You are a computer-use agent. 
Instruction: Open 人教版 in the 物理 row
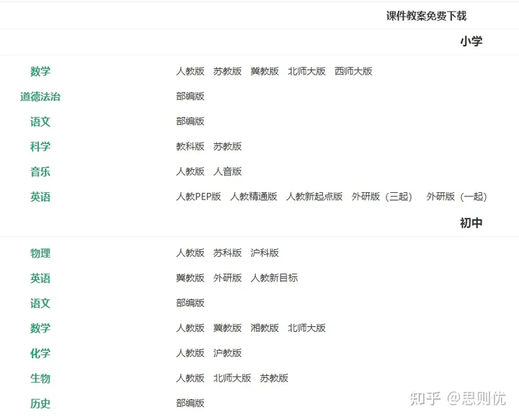pyautogui.click(x=190, y=253)
